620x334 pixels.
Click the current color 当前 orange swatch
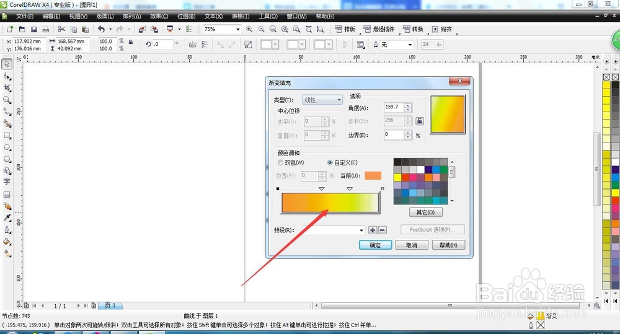click(373, 175)
